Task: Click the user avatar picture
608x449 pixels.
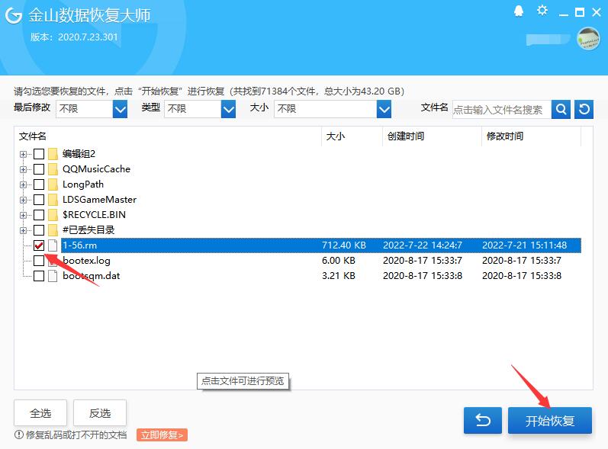Action: (588, 38)
